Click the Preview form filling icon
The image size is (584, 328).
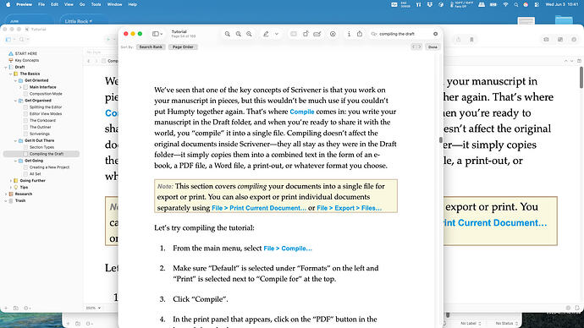(317, 34)
